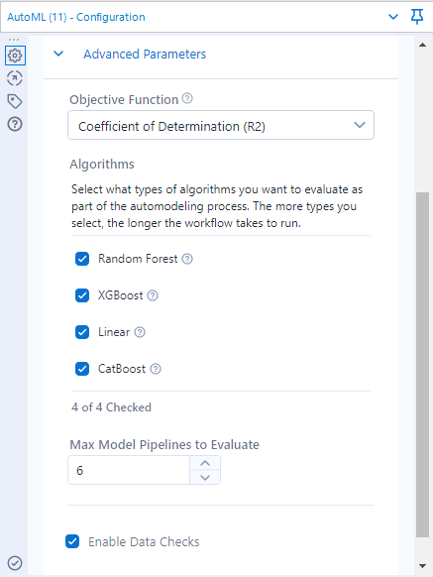This screenshot has width=433, height=577.
Task: Click the Max Model Pipelines input field
Action: click(x=129, y=470)
